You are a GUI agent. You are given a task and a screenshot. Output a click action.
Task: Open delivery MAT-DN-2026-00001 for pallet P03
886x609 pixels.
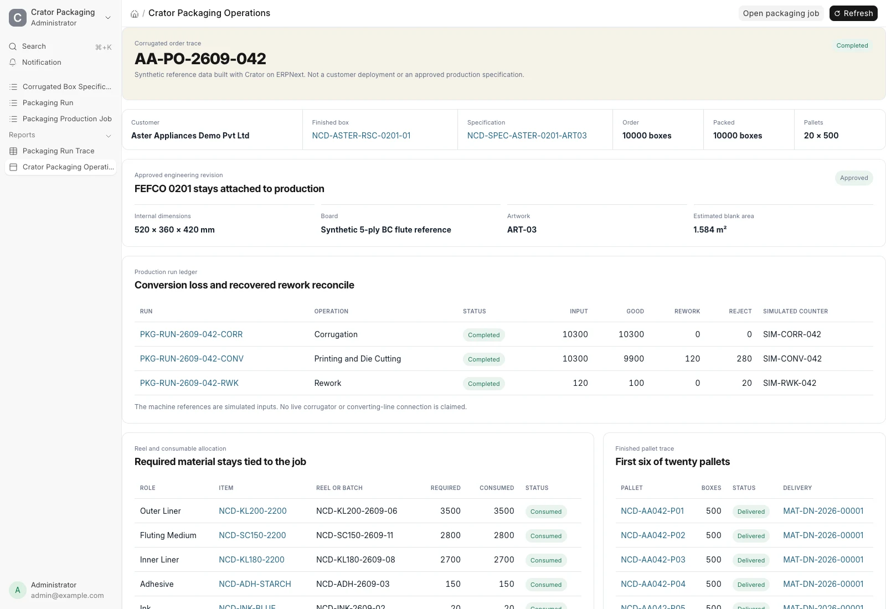(823, 560)
